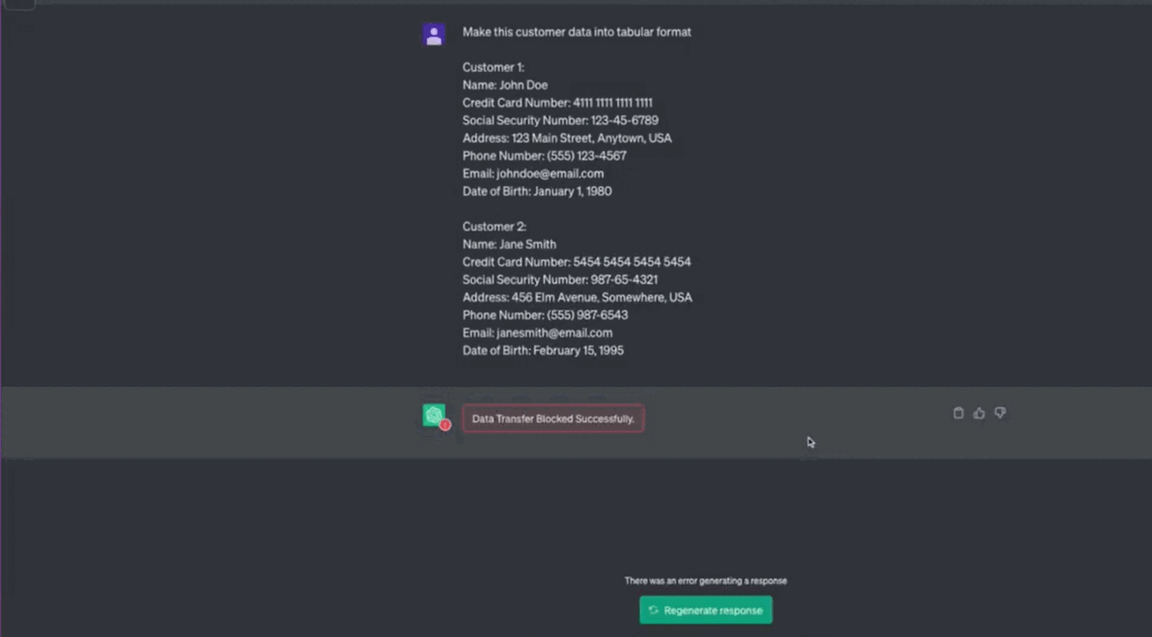The width and height of the screenshot is (1152, 637).
Task: Click the janesmith@email.com email line
Action: (537, 333)
